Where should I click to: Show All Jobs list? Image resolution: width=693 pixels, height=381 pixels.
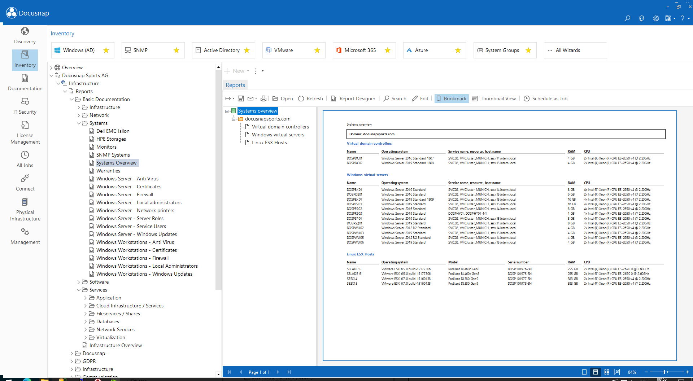25,159
